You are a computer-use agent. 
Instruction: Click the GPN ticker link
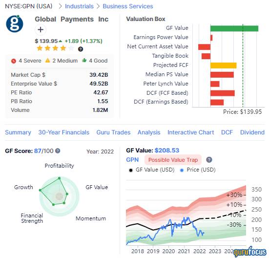click(x=132, y=160)
